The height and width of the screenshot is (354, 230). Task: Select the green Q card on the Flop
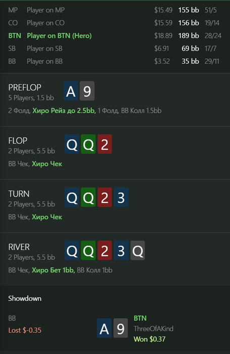pos(88,144)
